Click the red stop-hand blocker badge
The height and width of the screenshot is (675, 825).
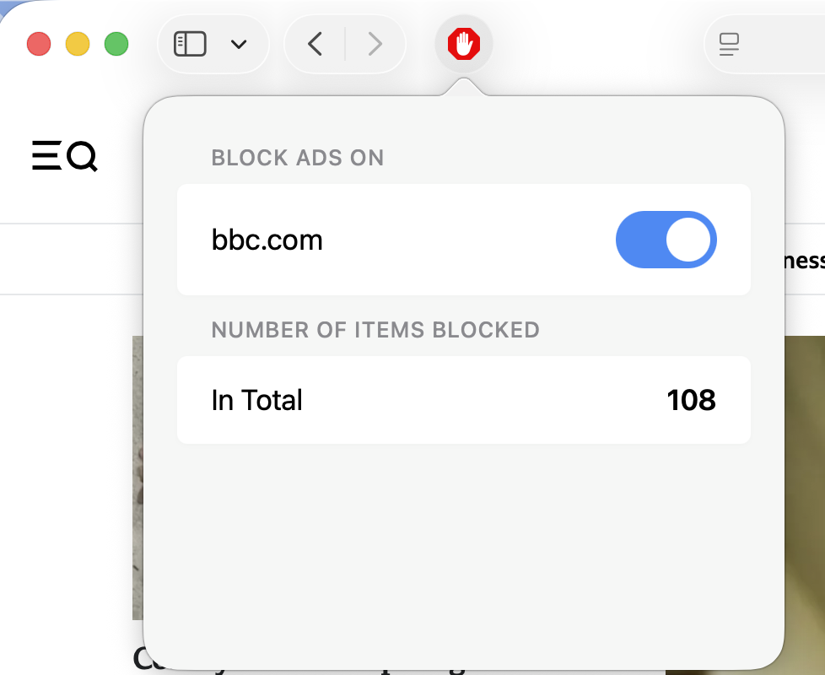[463, 44]
